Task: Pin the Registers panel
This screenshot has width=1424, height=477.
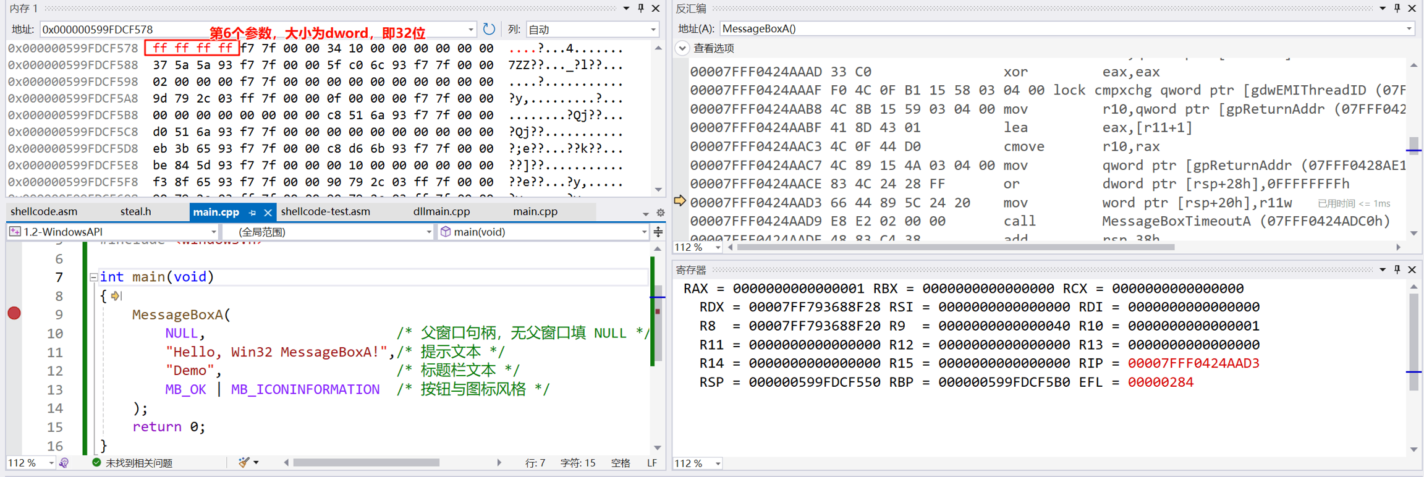Action: tap(1397, 269)
